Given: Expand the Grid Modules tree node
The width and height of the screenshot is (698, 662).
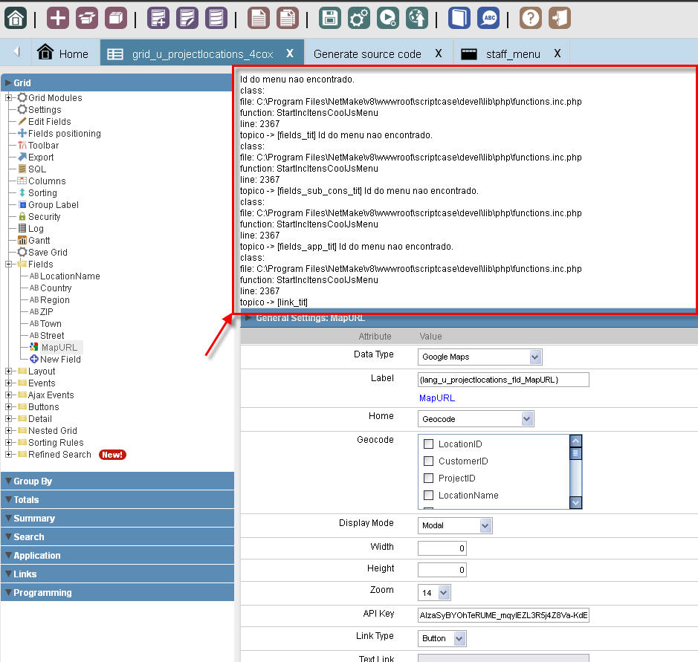Looking at the screenshot, I should [8, 97].
